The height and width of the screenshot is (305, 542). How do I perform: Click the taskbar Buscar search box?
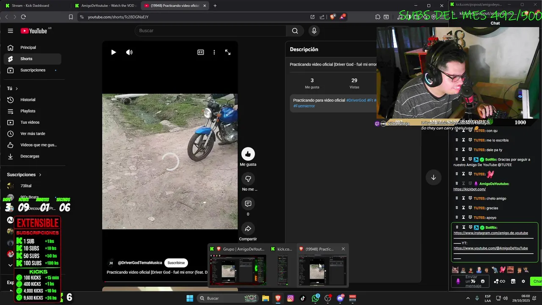pos(228,298)
